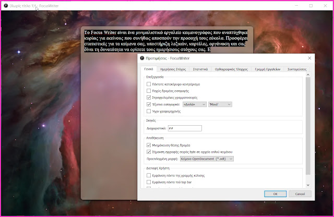Maximize the FocusWriter main window
The height and width of the screenshot is (217, 334).
coord(311,6)
